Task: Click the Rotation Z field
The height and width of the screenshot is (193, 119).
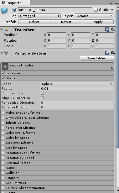Action: [x=105, y=40]
